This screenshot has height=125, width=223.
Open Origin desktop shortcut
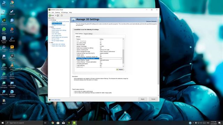[12, 30]
